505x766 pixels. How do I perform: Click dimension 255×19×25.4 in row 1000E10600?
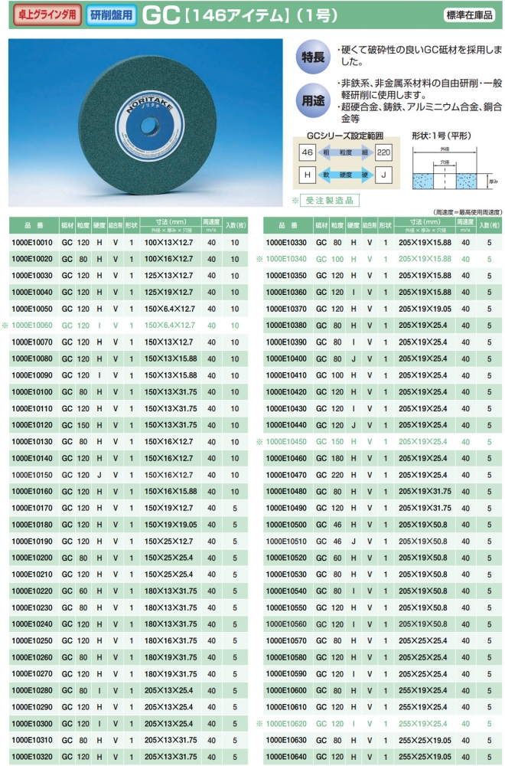[x=423, y=690]
